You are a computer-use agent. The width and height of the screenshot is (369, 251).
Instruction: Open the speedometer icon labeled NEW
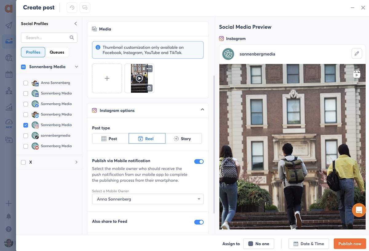click(9, 124)
